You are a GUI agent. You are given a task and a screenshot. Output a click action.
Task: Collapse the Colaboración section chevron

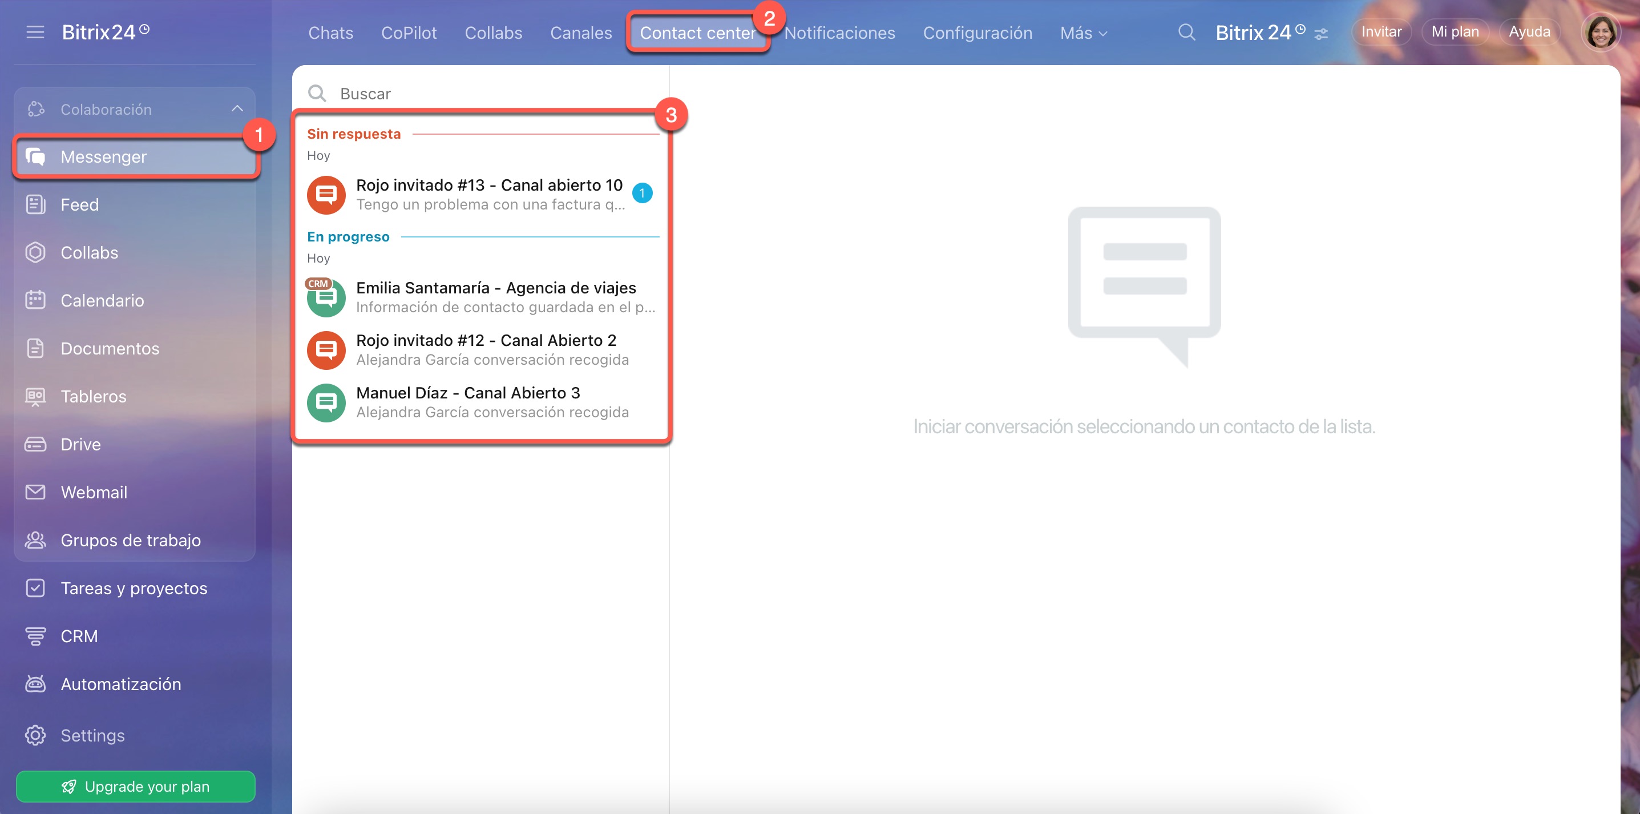click(x=237, y=109)
